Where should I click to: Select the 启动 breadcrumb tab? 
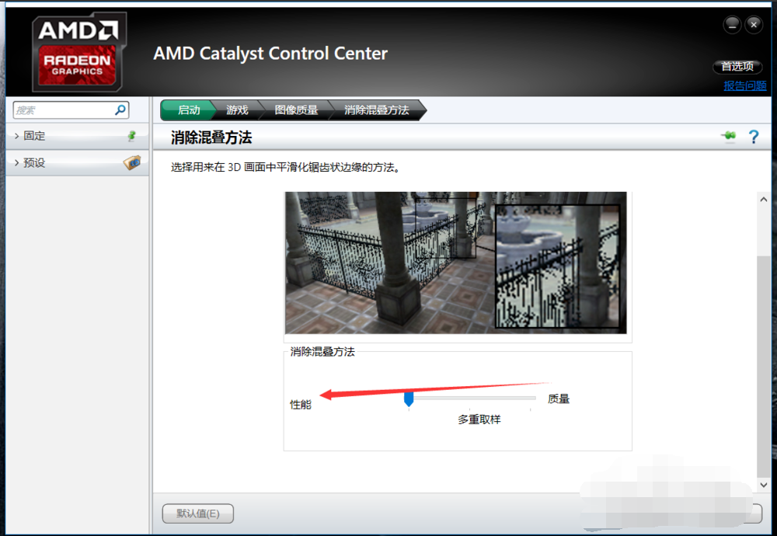click(x=188, y=110)
